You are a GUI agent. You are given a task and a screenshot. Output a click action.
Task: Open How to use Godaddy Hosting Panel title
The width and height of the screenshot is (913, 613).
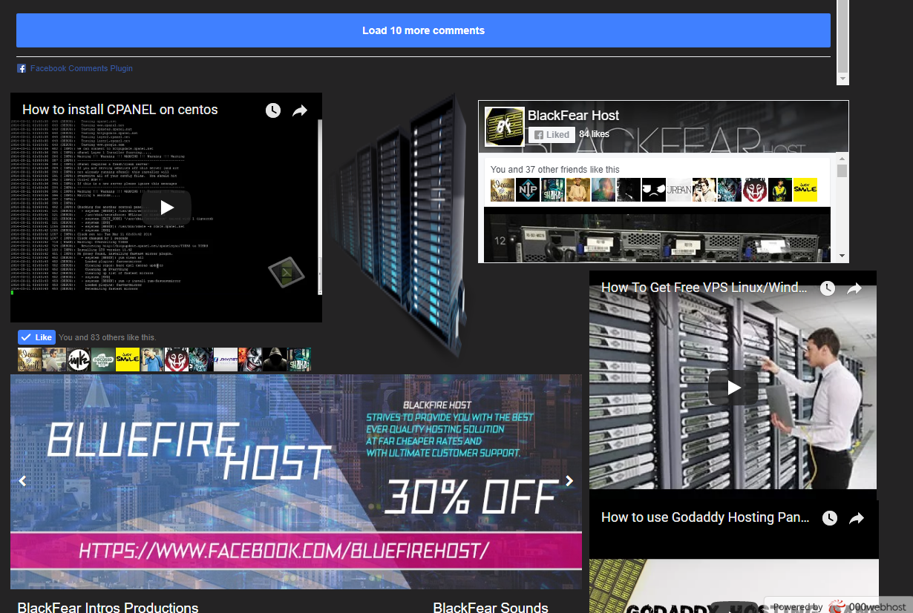(705, 517)
